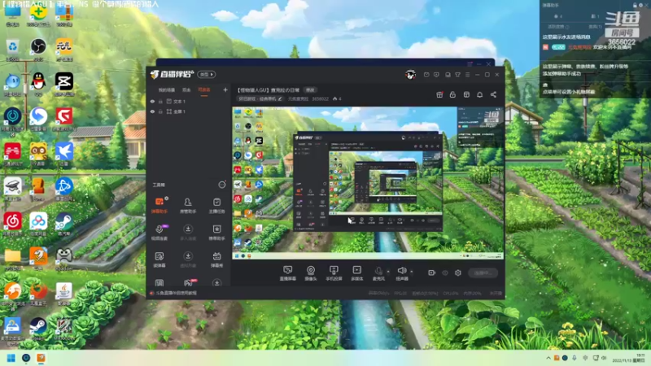Viewport: 651px width, 366px height.
Task: Click the toolbox more options circle icon
Action: click(222, 185)
